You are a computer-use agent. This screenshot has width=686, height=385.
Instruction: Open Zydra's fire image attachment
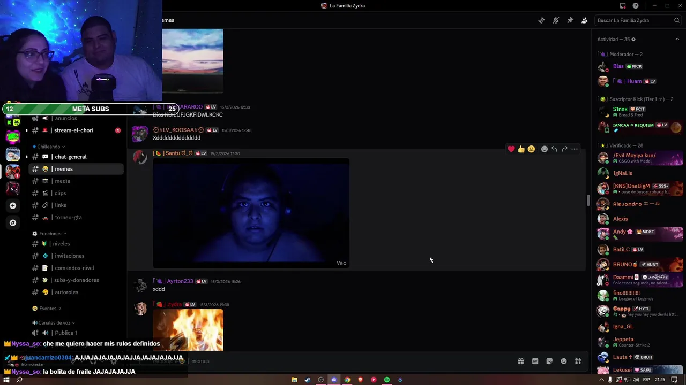click(188, 329)
